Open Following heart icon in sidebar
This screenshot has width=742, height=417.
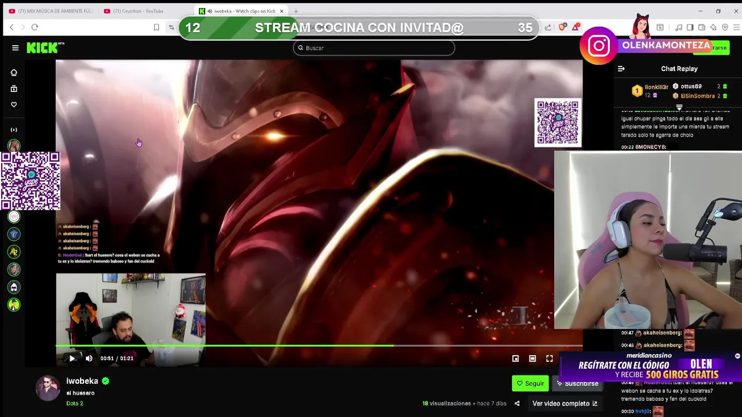(x=14, y=105)
